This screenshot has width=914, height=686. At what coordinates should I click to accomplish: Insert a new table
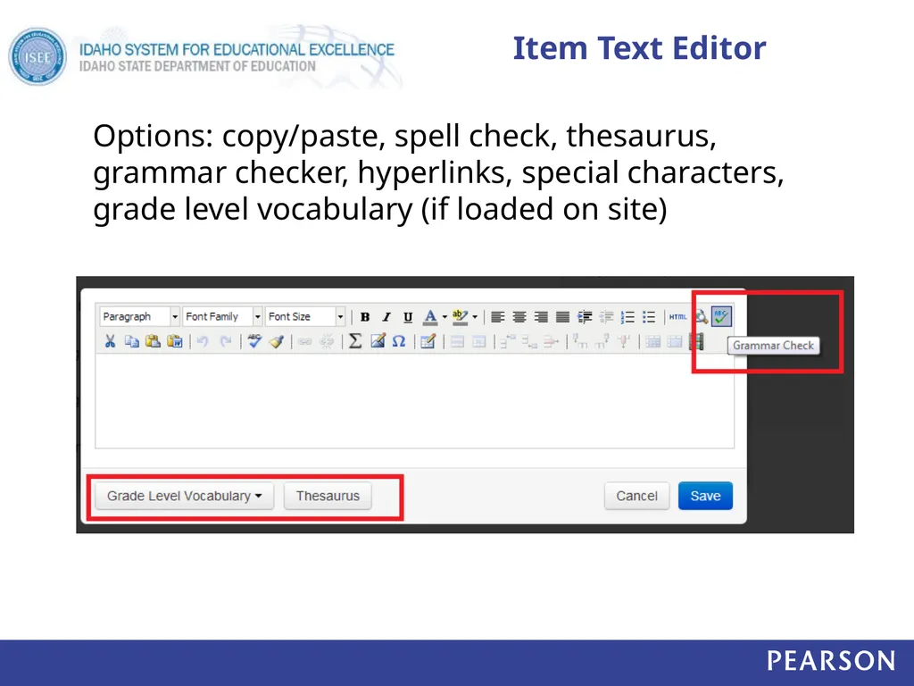coord(428,341)
